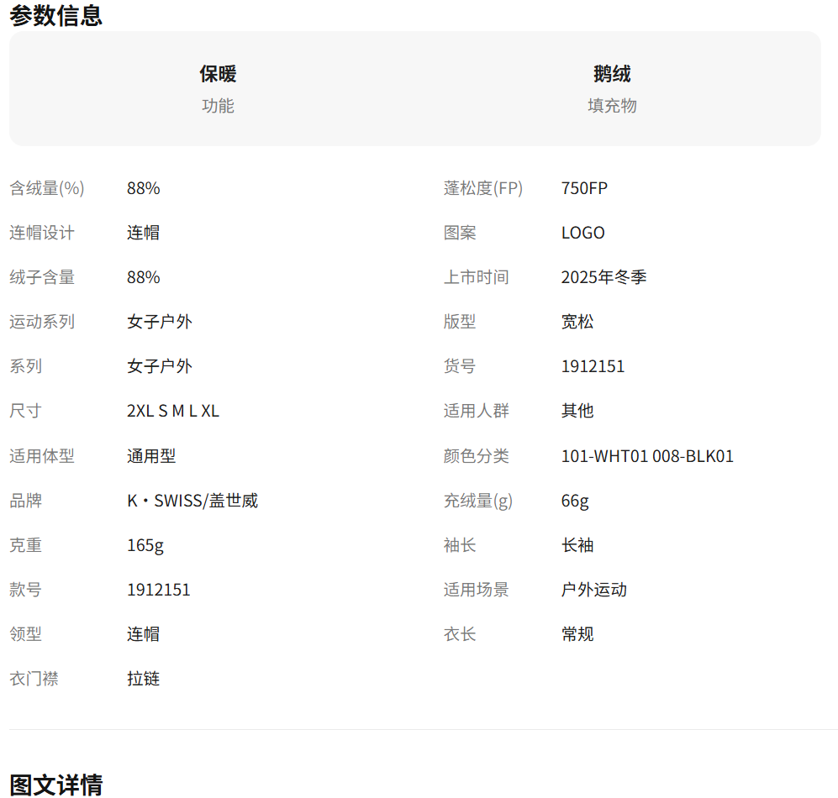Click the 66g 充绒量 value
This screenshot has width=838, height=798.
pos(575,501)
